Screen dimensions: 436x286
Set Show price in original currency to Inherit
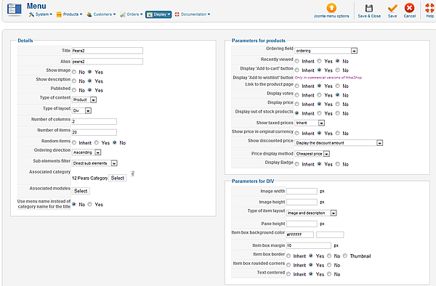(297, 134)
